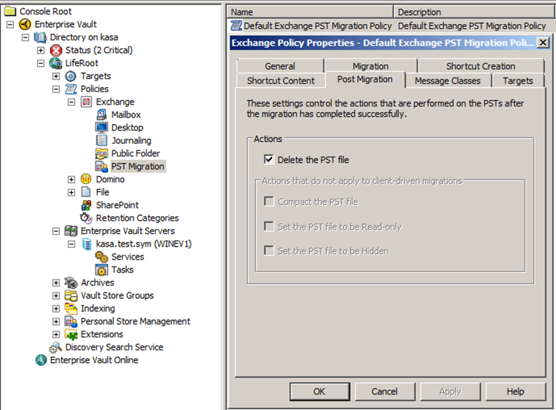The width and height of the screenshot is (556, 410).
Task: Click the Retention Categories clock icon
Action: [x=86, y=218]
